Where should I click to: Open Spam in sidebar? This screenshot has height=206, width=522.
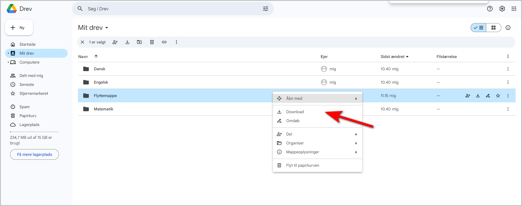36,107
